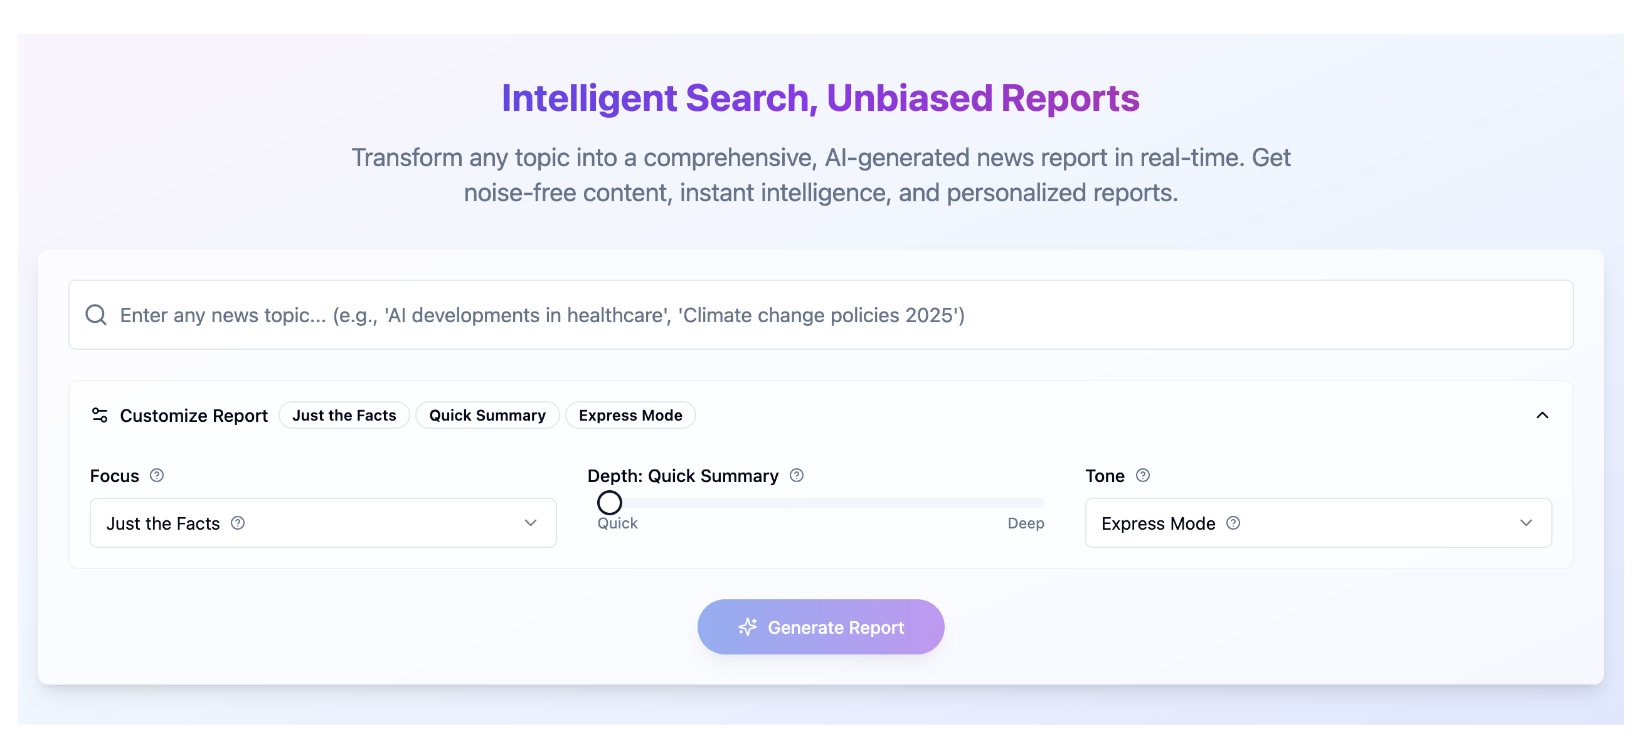
Task: Click the Just the Facts Focus combo box
Action: coord(322,523)
